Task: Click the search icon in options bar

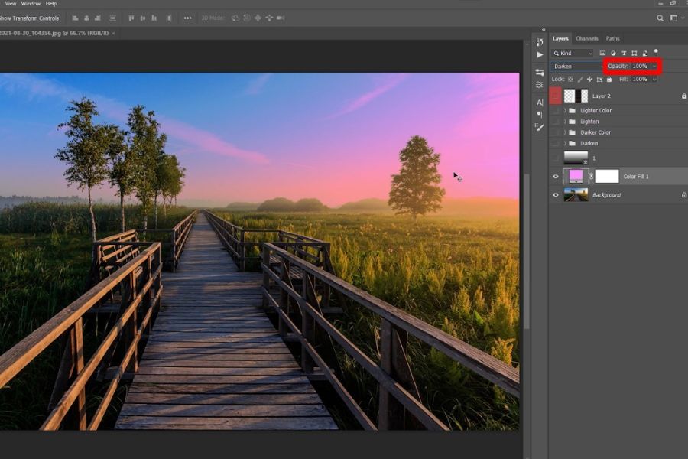Action: click(x=660, y=18)
